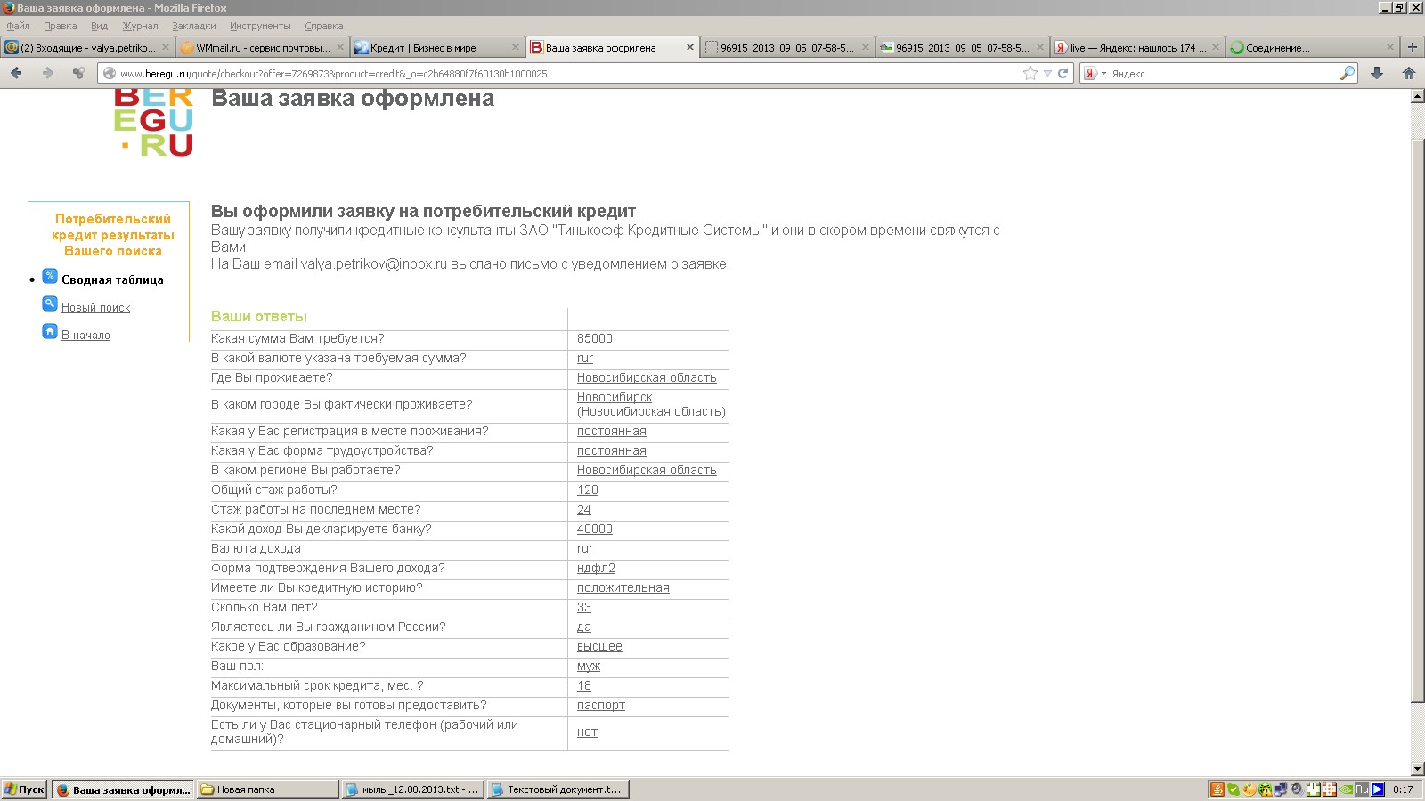
Task: Open Новая папка from the taskbar
Action: pos(267,789)
